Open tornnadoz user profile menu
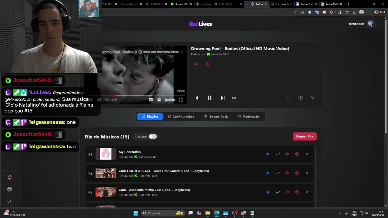The width and height of the screenshot is (388, 218). [362, 24]
